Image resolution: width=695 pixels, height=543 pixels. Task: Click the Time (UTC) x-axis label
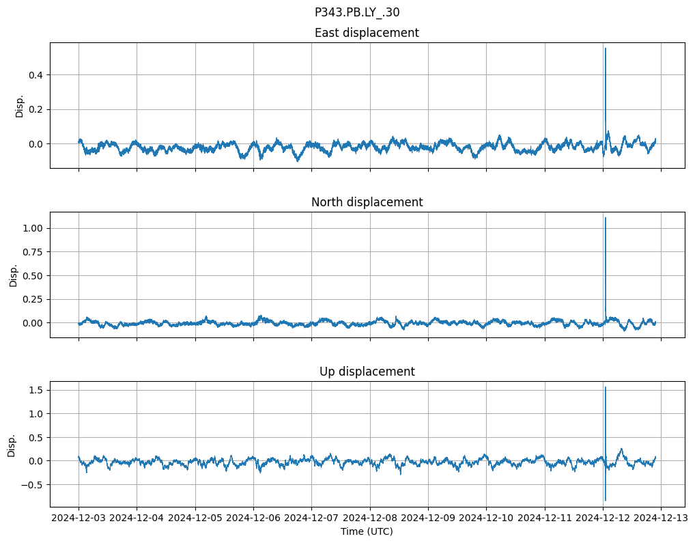(367, 531)
